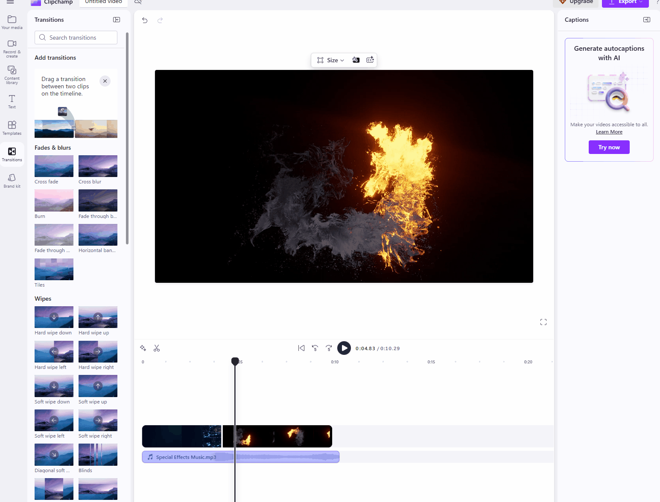Open autocaptions via the CC icon above preview
660x502 pixels.
point(370,60)
